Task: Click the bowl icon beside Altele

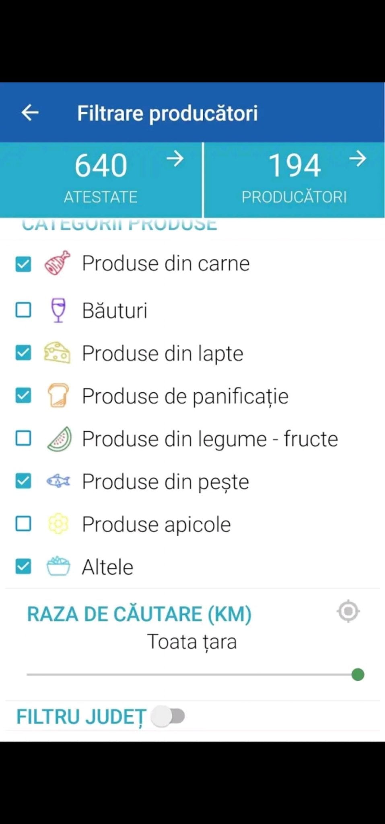Action: point(58,566)
